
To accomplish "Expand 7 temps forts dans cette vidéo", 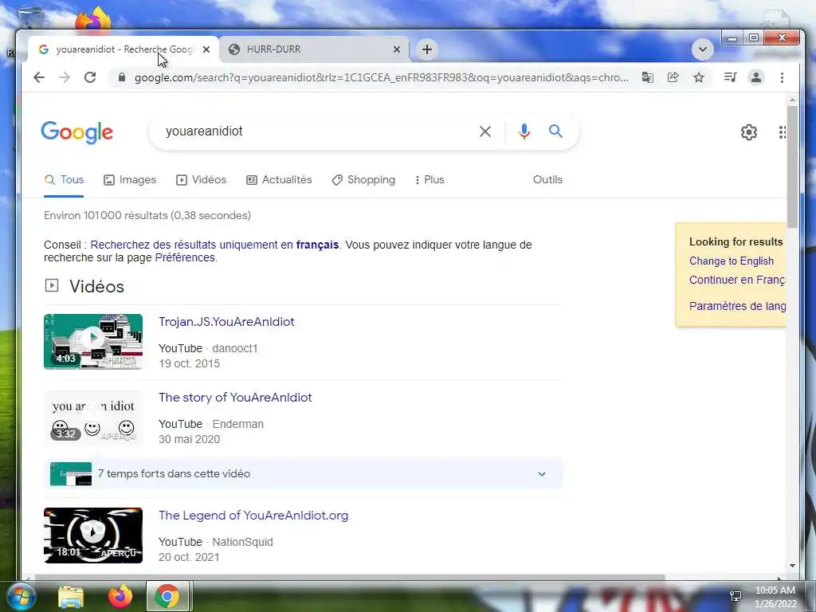I will point(304,473).
